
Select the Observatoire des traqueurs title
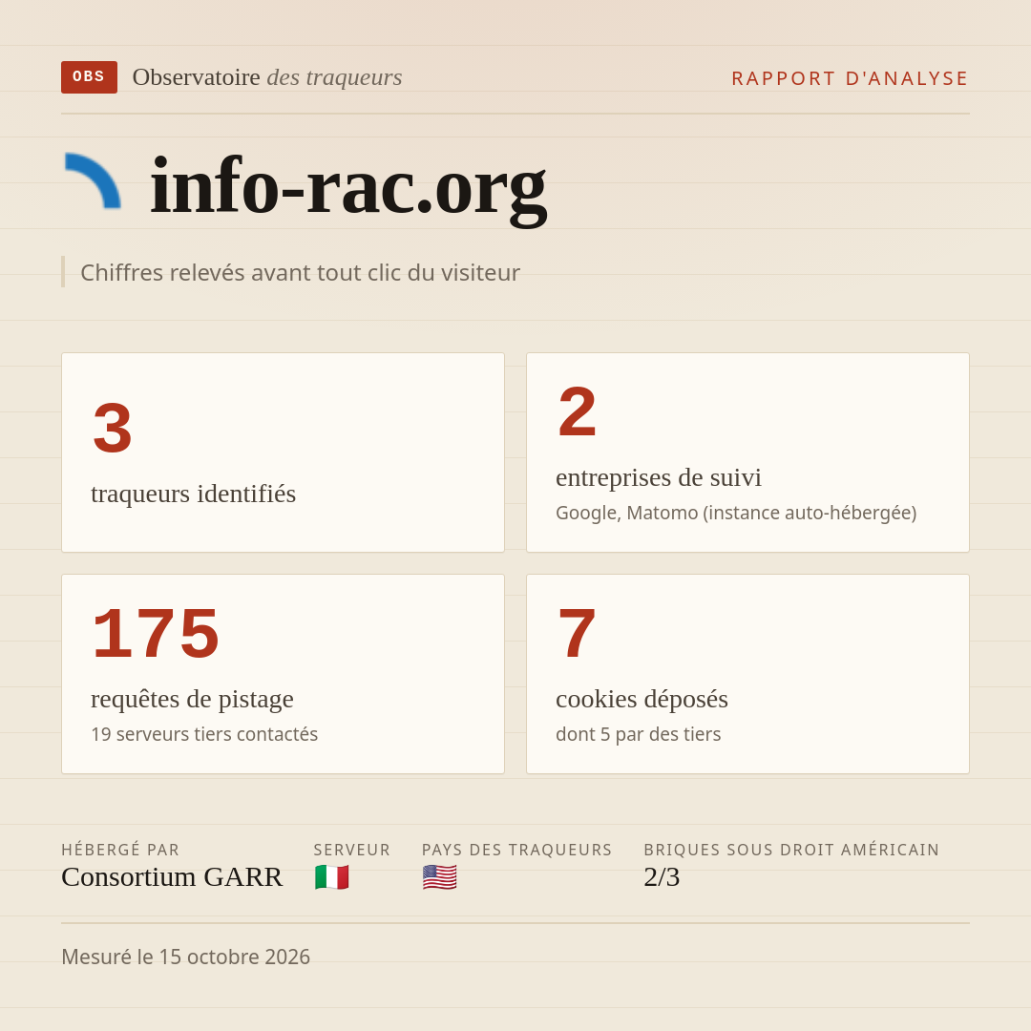[x=267, y=77]
